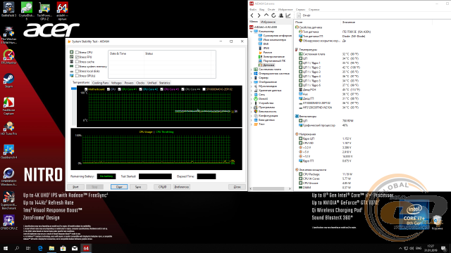Collapse the Computer tree node
Screen dimensions: 451x253
(x=252, y=31)
